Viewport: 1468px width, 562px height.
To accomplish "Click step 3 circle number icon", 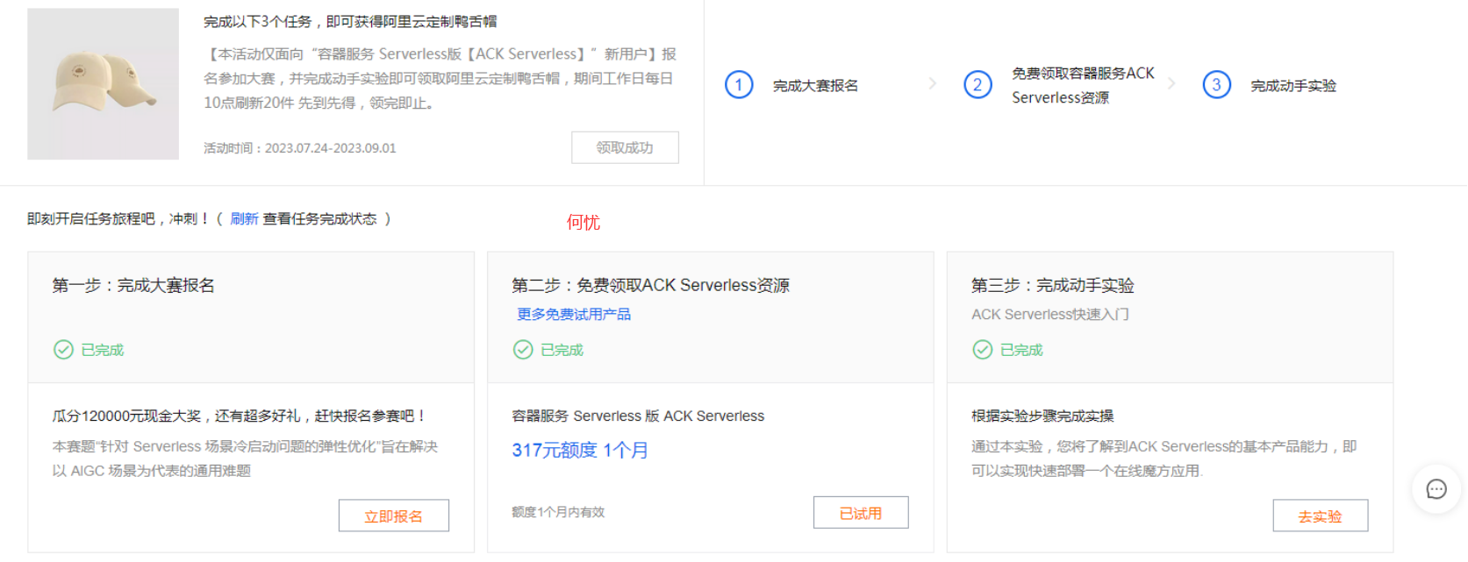I will [x=1216, y=85].
